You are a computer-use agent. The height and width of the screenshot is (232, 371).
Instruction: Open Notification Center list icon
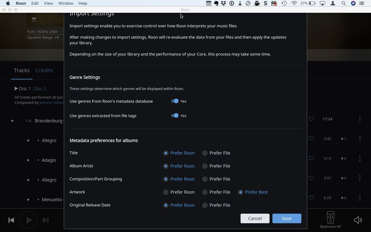tap(361, 3)
